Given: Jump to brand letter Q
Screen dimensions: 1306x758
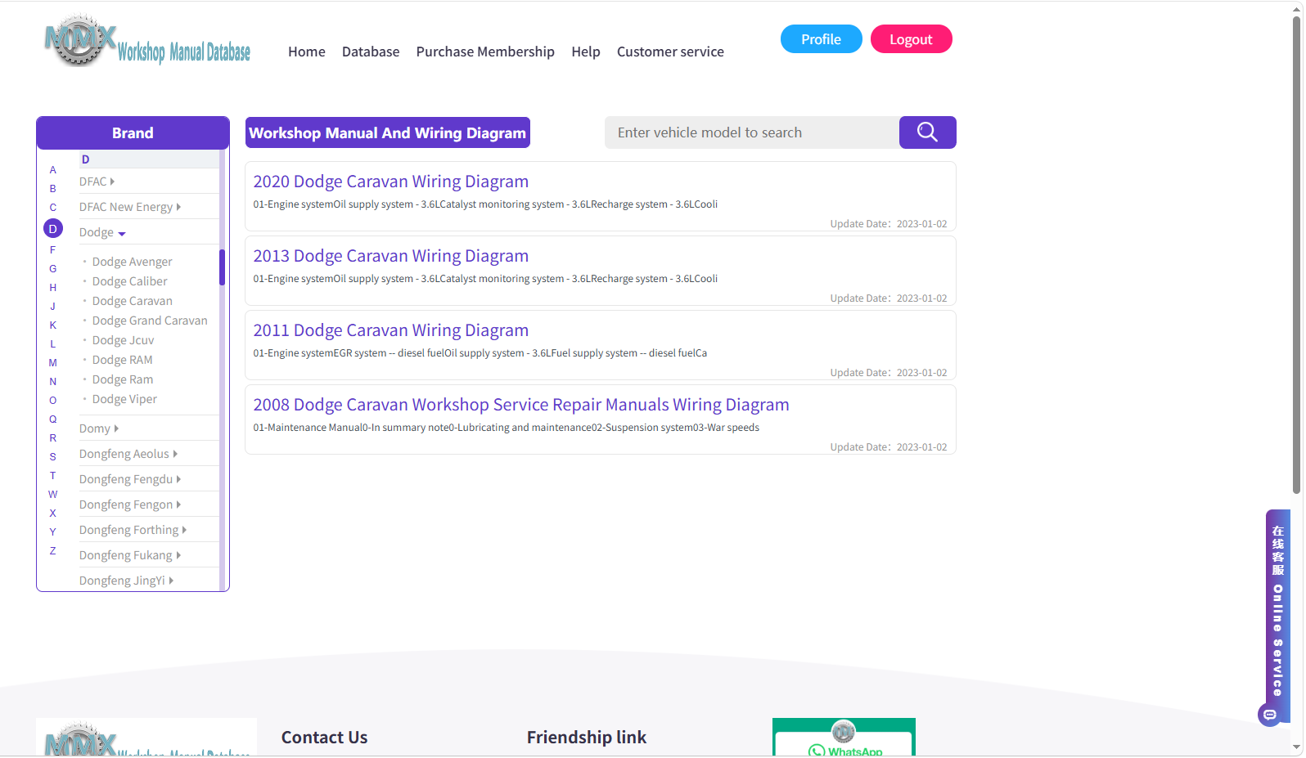Looking at the screenshot, I should pos(53,419).
